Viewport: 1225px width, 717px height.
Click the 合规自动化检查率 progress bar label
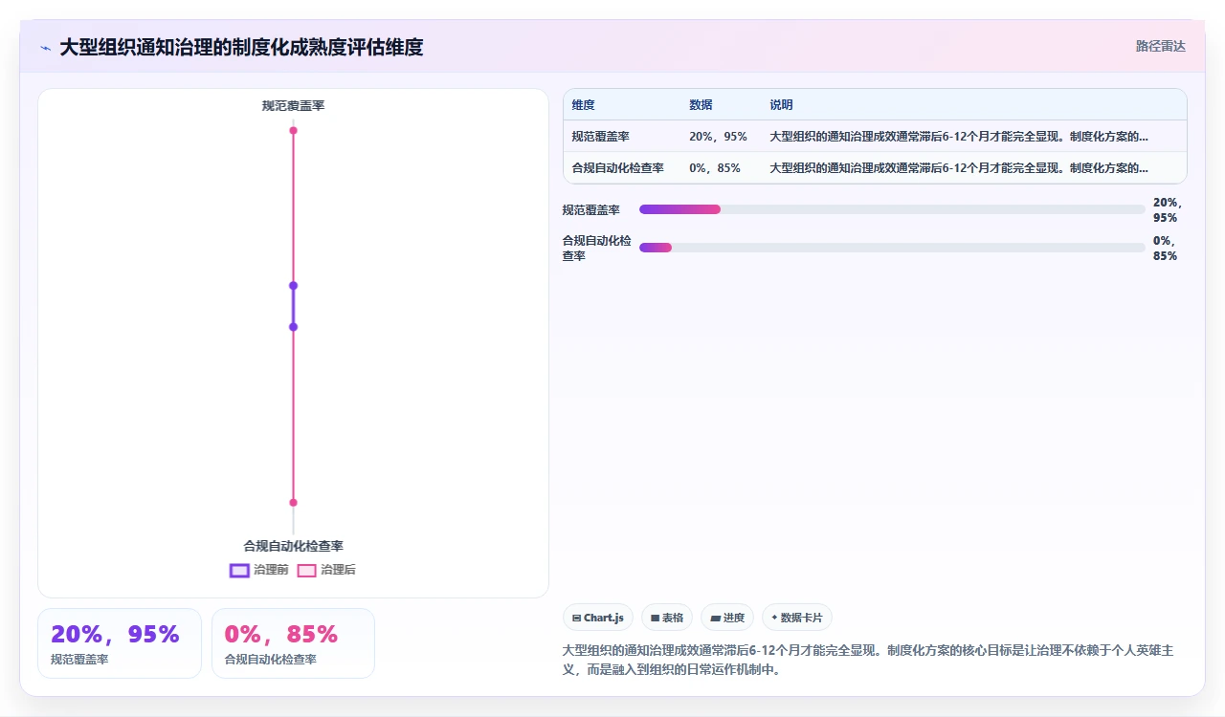coord(597,248)
